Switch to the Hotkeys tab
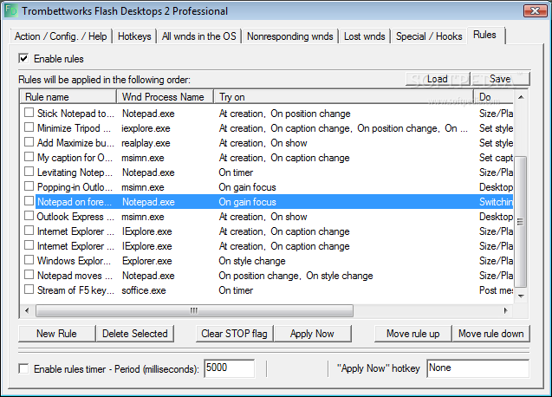The width and height of the screenshot is (552, 397). [x=134, y=36]
